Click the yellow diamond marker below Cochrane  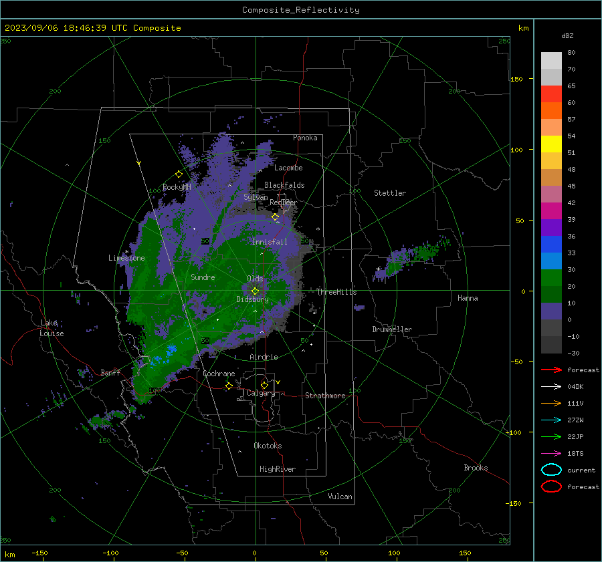click(x=229, y=386)
